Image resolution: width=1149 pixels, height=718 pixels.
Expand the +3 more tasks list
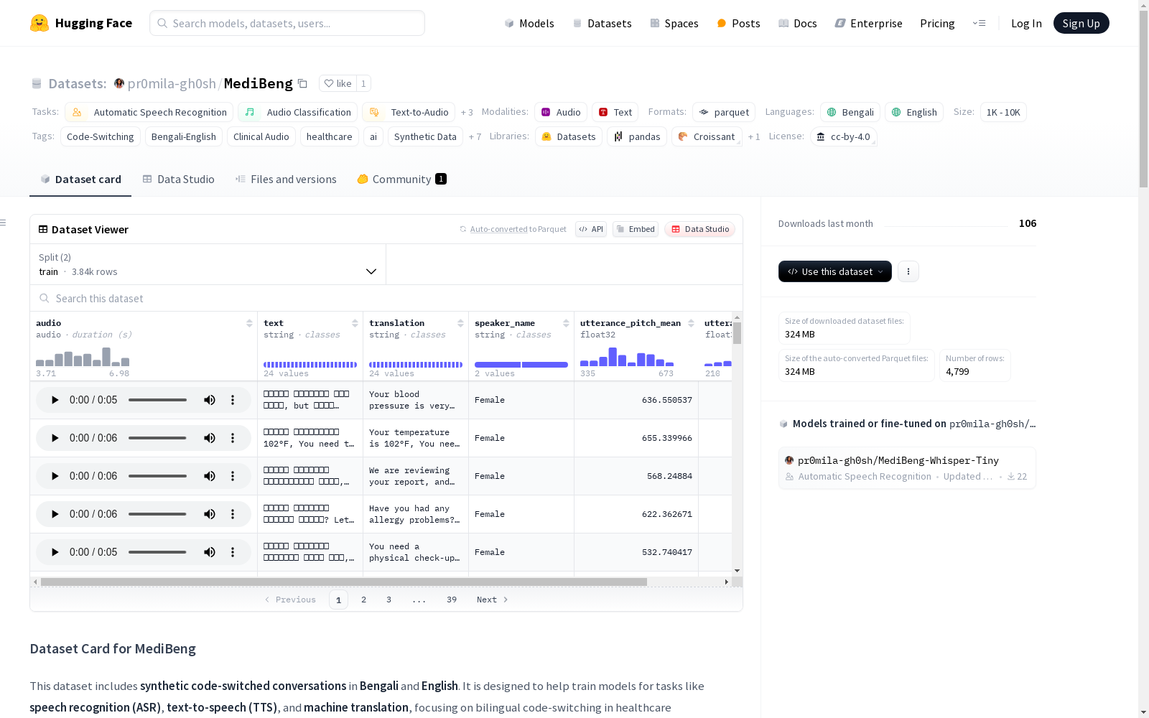pos(467,112)
